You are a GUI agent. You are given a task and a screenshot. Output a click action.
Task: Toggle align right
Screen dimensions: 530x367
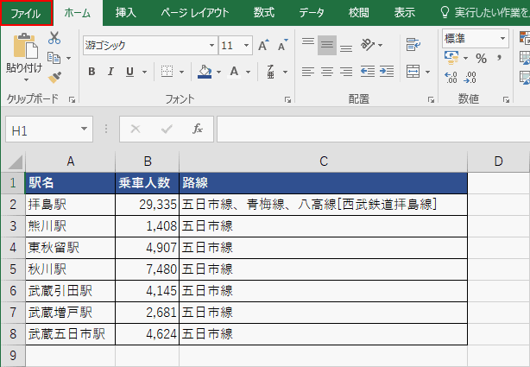tap(346, 72)
